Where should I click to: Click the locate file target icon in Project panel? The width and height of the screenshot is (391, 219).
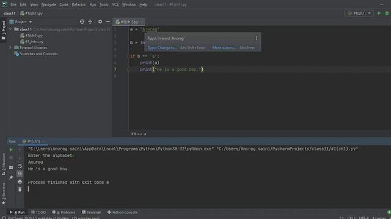pos(82,22)
